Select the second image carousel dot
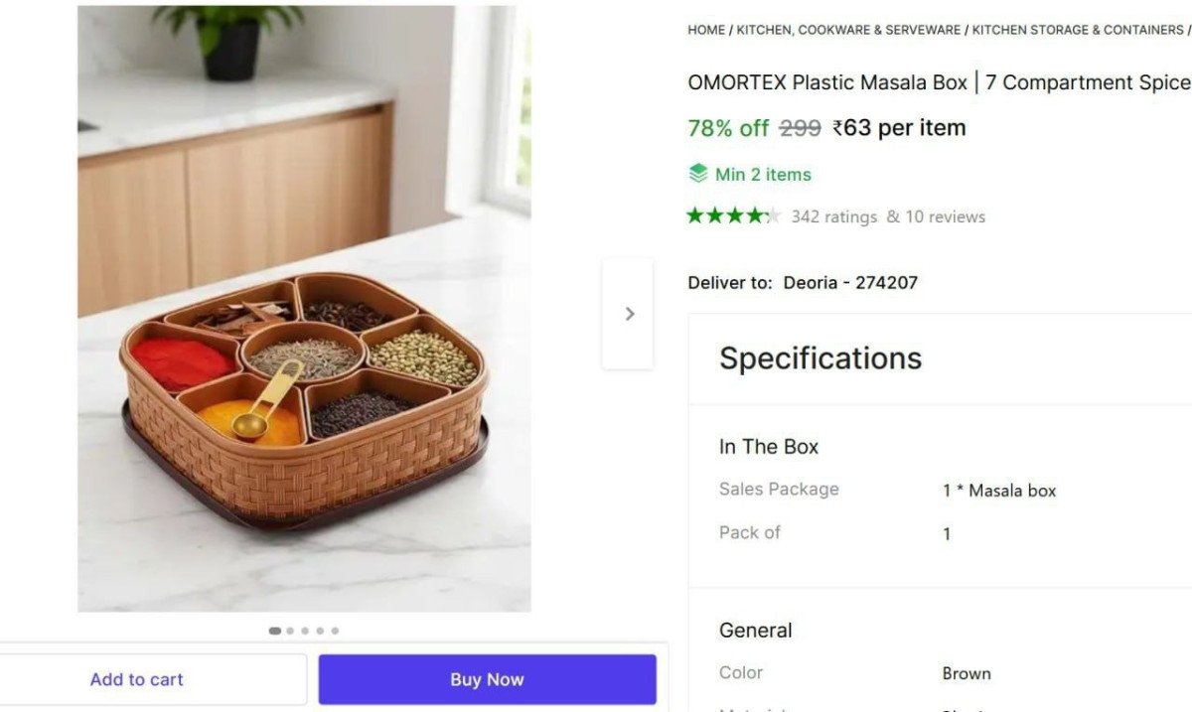This screenshot has height=712, width=1192. 290,631
